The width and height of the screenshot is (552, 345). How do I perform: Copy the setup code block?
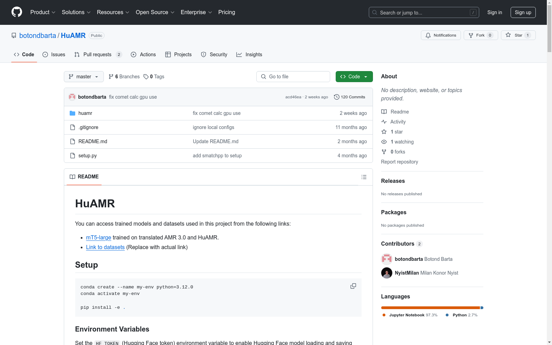tap(353, 286)
